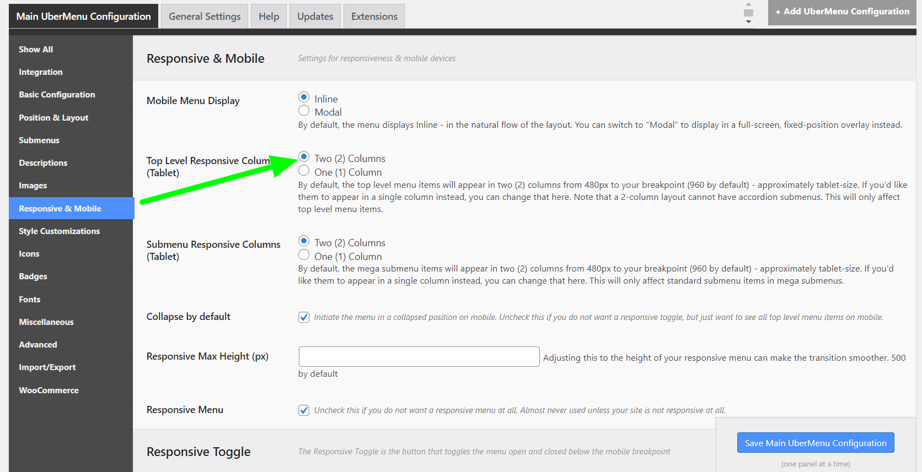
Task: Pick One (1) Column for submenu responsive columns
Action: coord(304,255)
